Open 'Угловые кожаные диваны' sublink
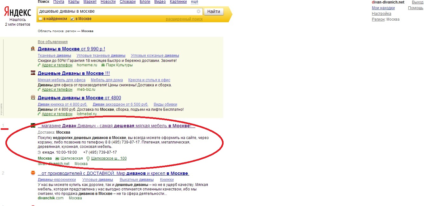The width and height of the screenshot is (424, 206). click(x=155, y=56)
